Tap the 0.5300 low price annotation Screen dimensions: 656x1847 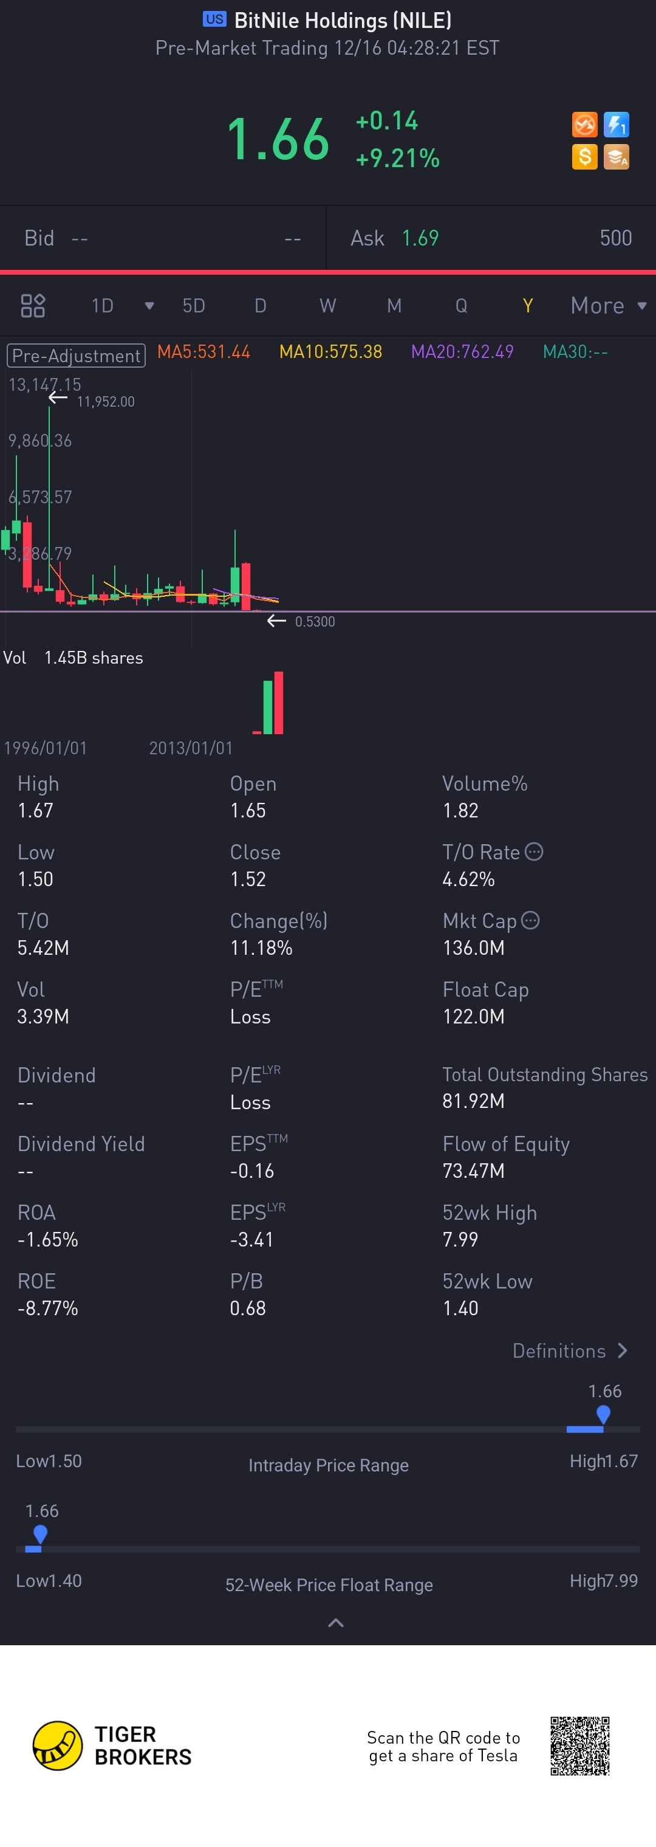click(x=315, y=622)
